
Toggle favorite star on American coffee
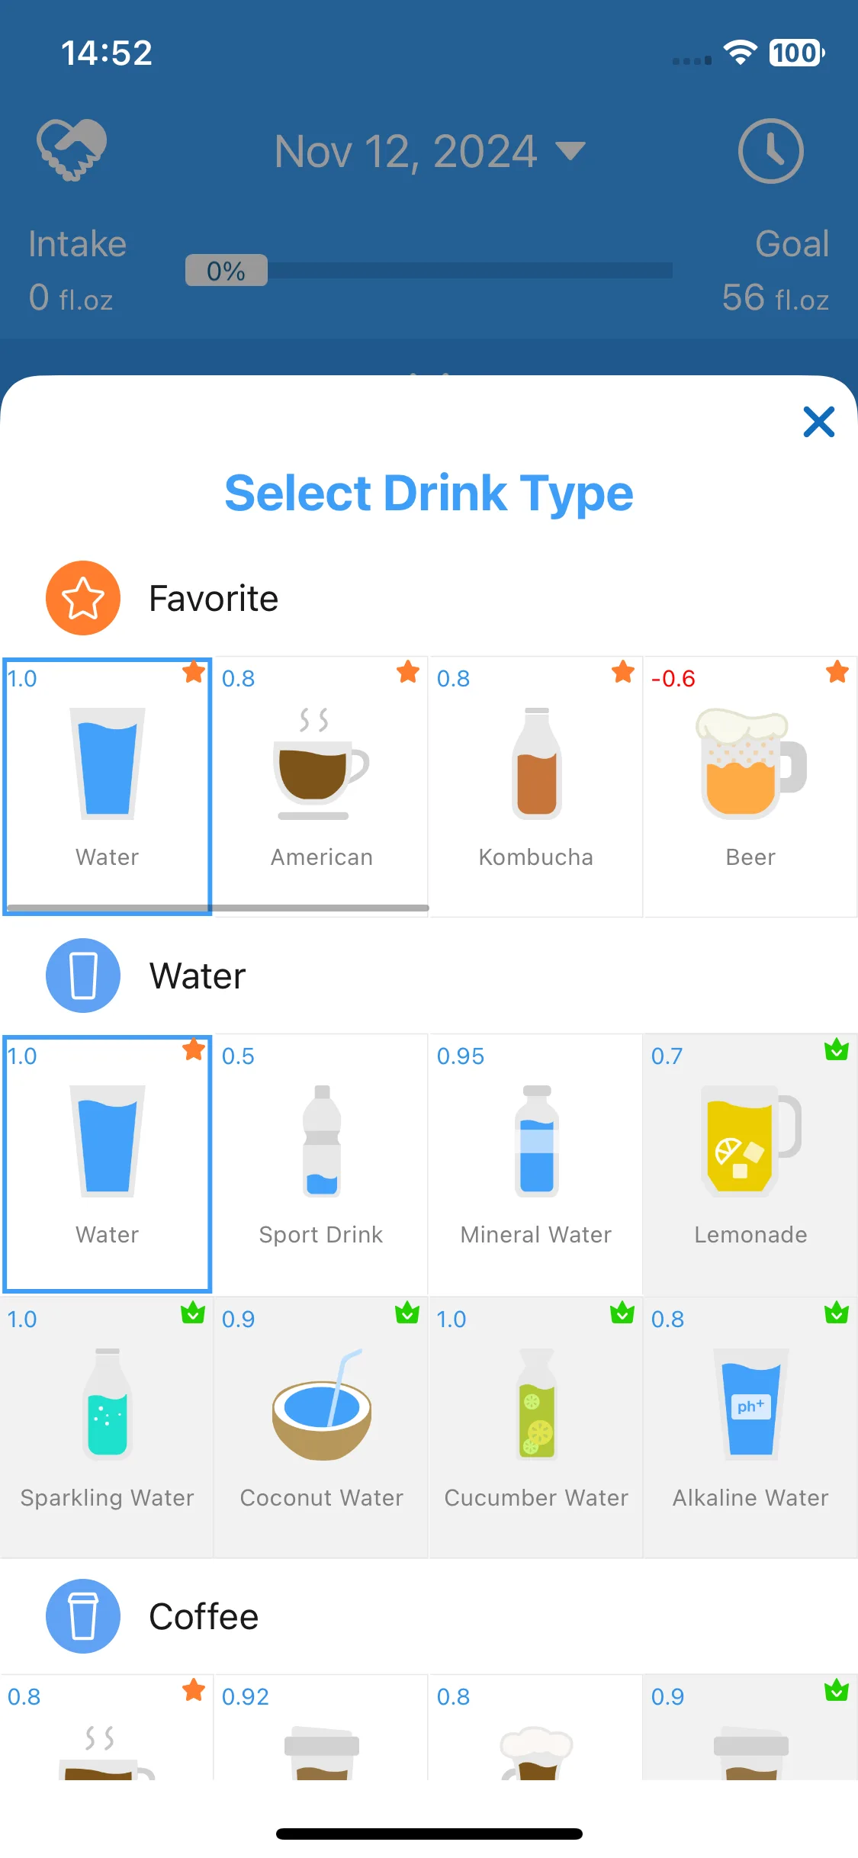[408, 672]
